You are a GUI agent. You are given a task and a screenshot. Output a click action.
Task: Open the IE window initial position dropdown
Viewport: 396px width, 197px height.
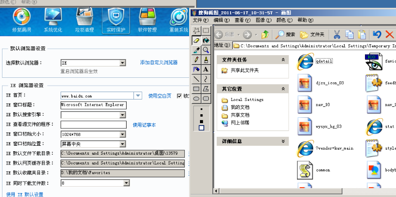[x=127, y=144]
